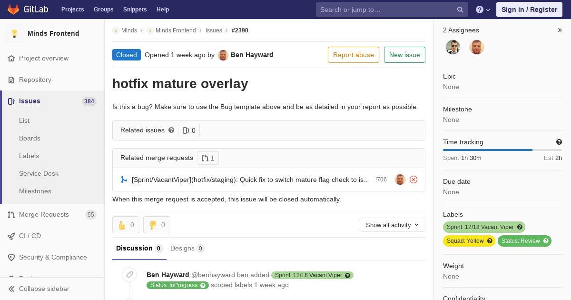Open the Help question mark menu

[x=483, y=10]
